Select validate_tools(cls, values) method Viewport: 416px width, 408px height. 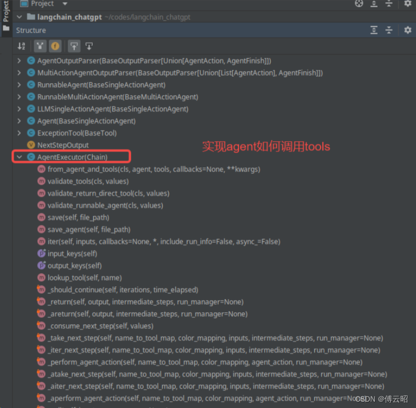point(88,181)
